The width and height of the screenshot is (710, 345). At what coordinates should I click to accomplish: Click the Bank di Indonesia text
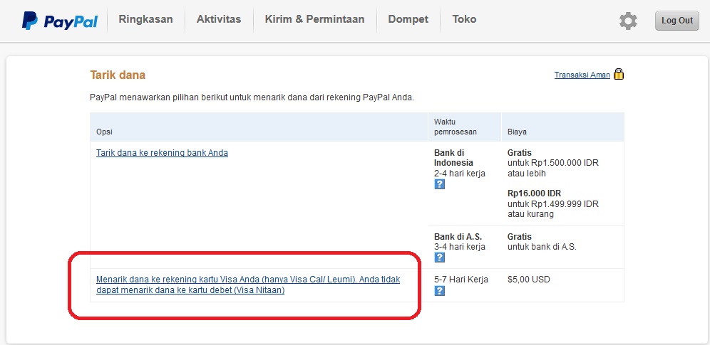(x=453, y=158)
